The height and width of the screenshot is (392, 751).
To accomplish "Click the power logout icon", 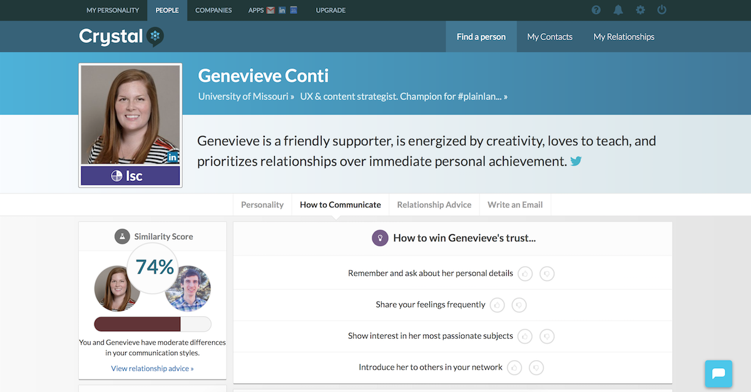I will coord(662,10).
